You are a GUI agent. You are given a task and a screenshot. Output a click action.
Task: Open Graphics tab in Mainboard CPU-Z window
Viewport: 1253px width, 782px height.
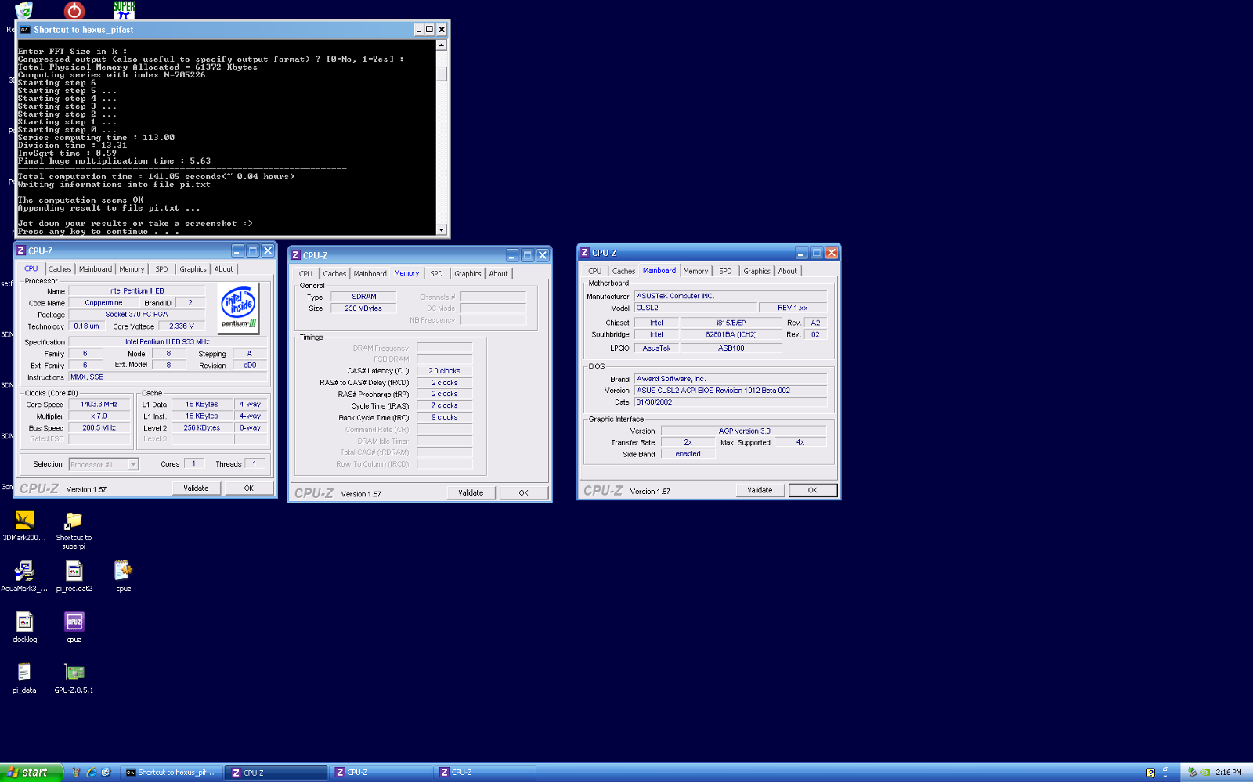(x=756, y=272)
